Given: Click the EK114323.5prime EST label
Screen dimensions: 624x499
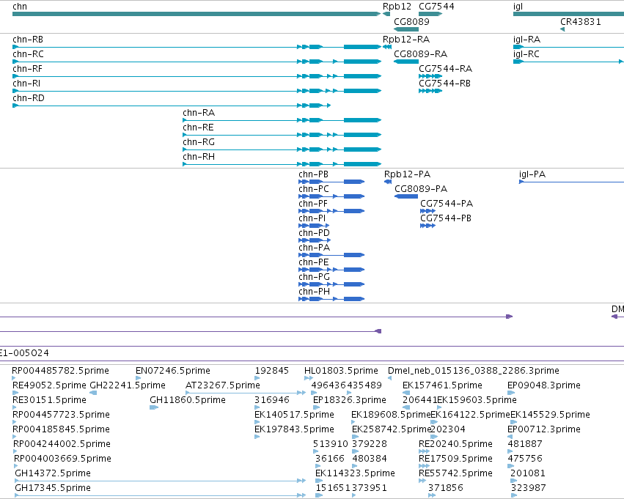Looking at the screenshot, I should (355, 473).
